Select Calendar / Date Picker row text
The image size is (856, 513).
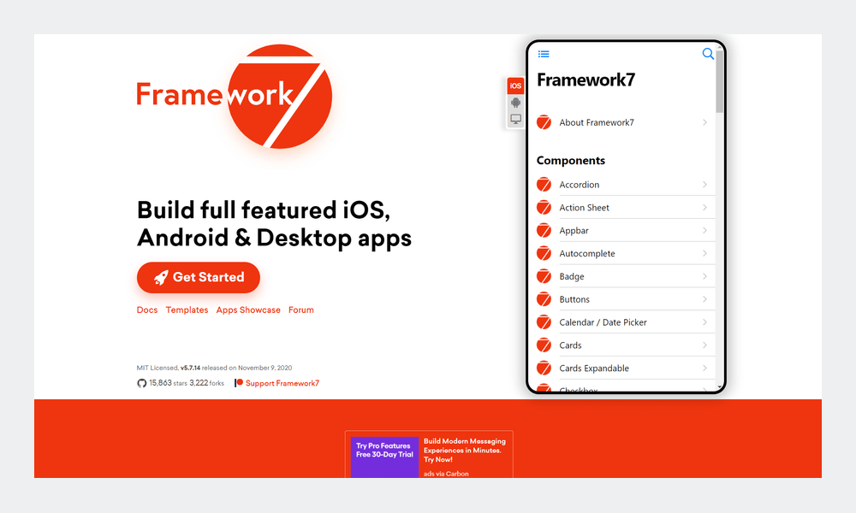(x=603, y=322)
